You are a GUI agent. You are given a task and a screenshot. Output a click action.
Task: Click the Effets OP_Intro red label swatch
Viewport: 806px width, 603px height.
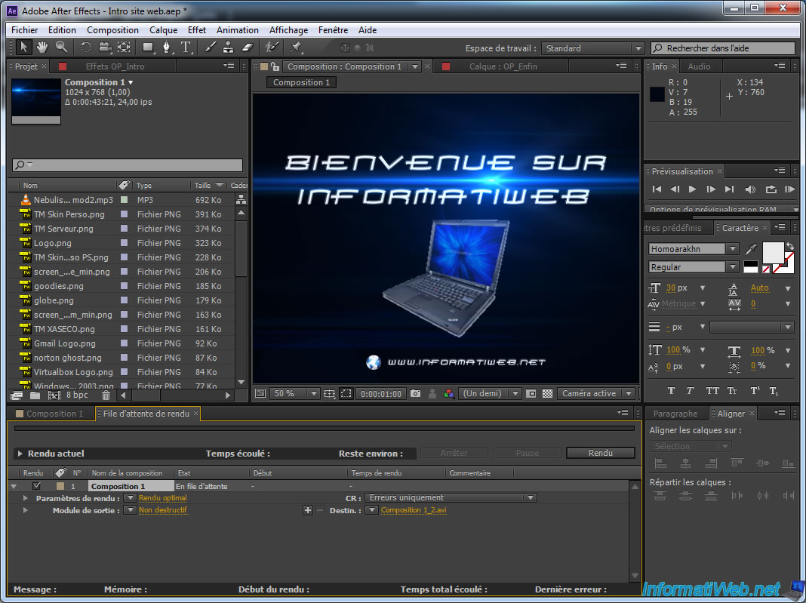63,66
